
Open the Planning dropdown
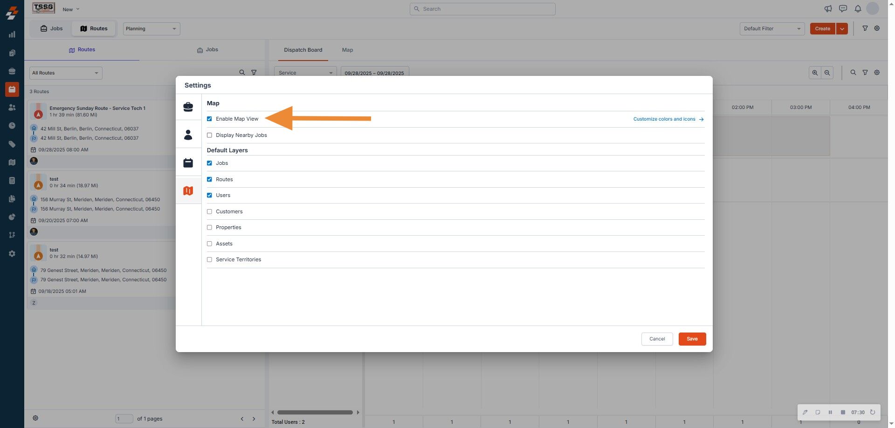[151, 29]
